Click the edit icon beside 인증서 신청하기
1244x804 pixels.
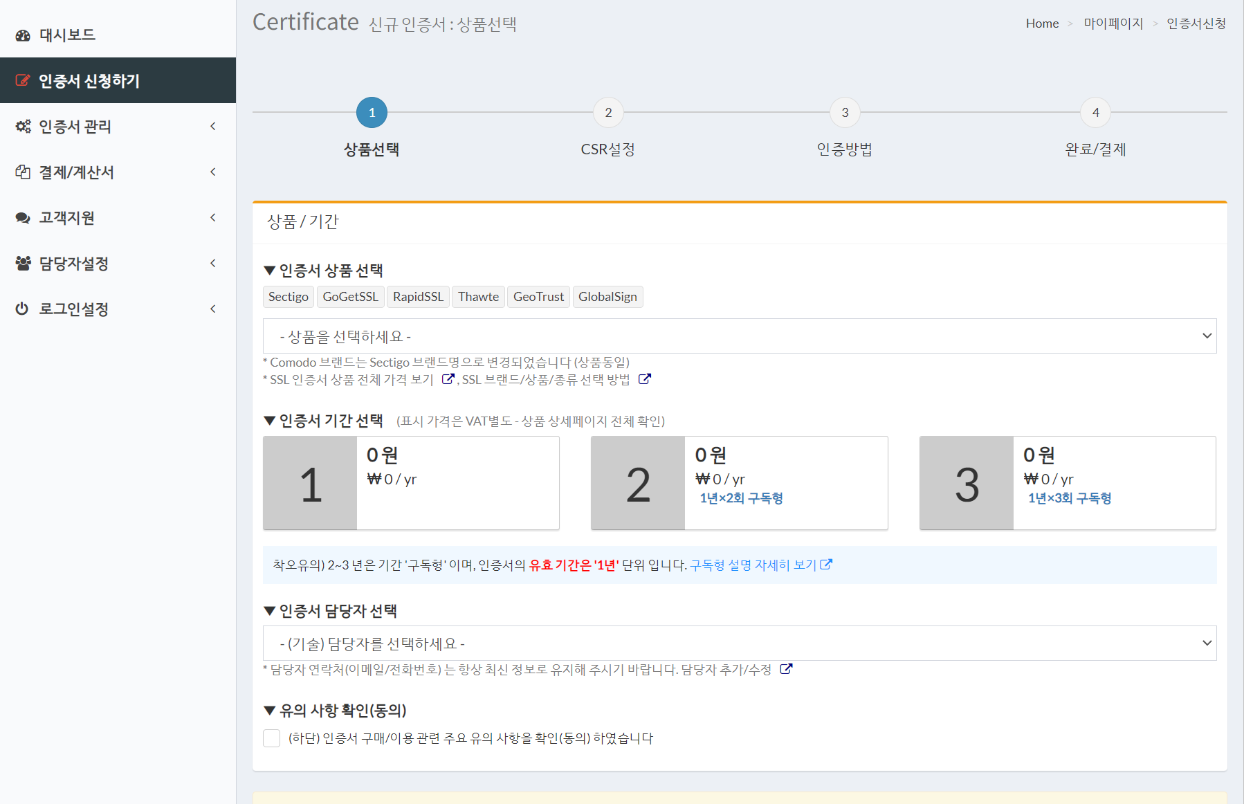tap(23, 80)
